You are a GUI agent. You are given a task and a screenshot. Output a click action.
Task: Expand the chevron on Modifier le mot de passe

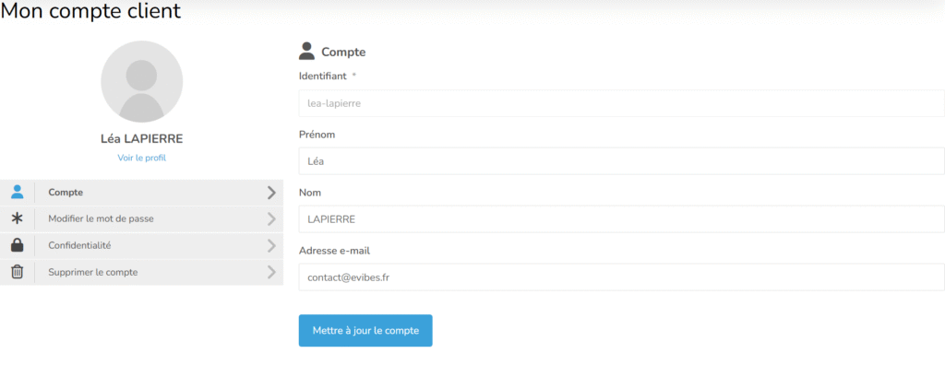coord(271,219)
